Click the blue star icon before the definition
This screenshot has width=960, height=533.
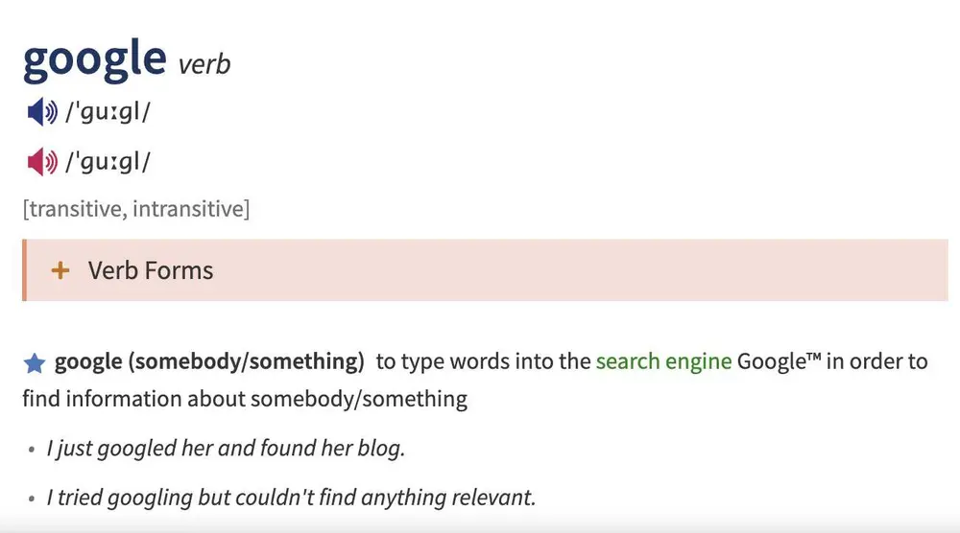pos(35,363)
